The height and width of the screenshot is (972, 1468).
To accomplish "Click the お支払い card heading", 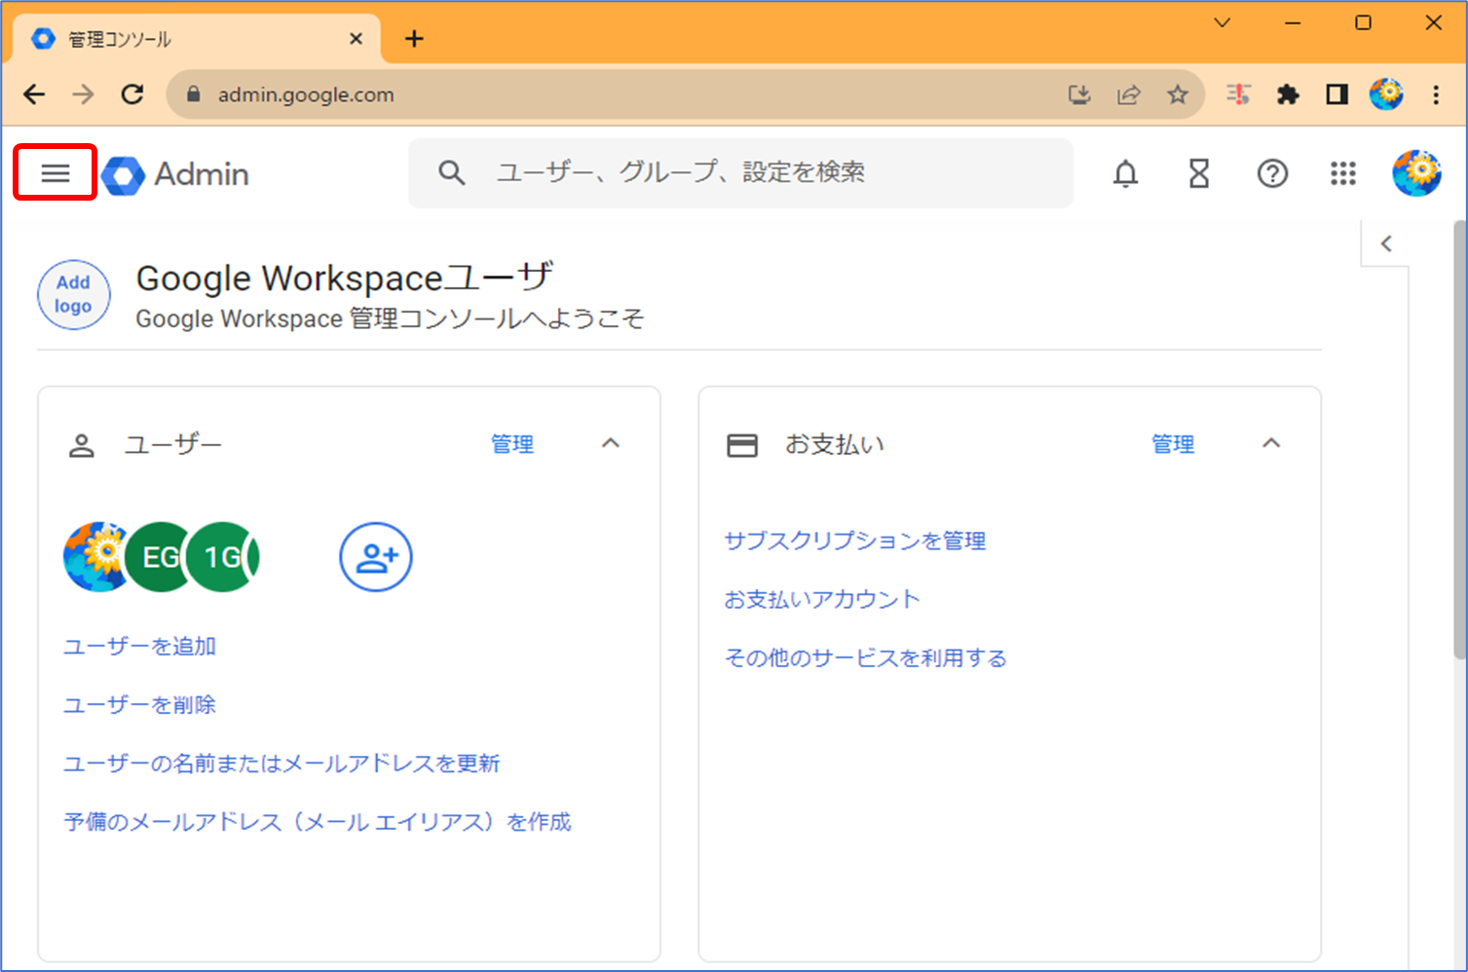I will [835, 444].
